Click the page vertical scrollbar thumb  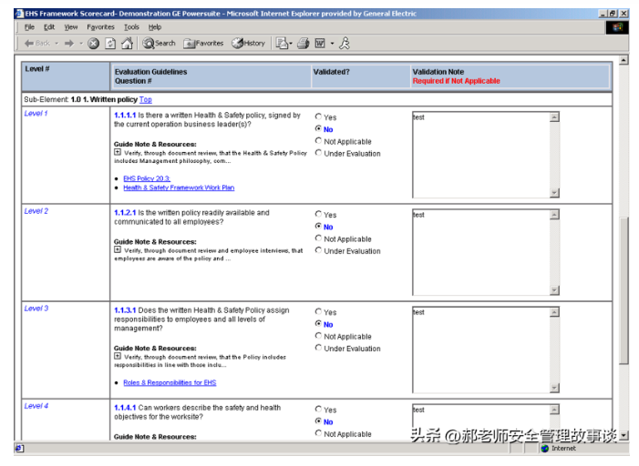(624, 291)
